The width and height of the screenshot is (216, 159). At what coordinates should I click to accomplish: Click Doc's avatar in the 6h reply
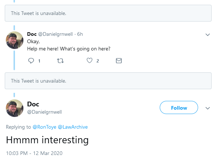click(15, 40)
